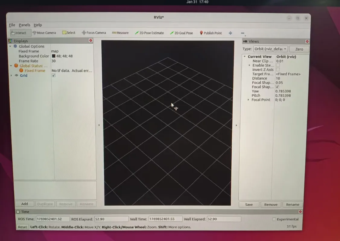Close the Views panel
The width and height of the screenshot is (340, 241).
307,41
